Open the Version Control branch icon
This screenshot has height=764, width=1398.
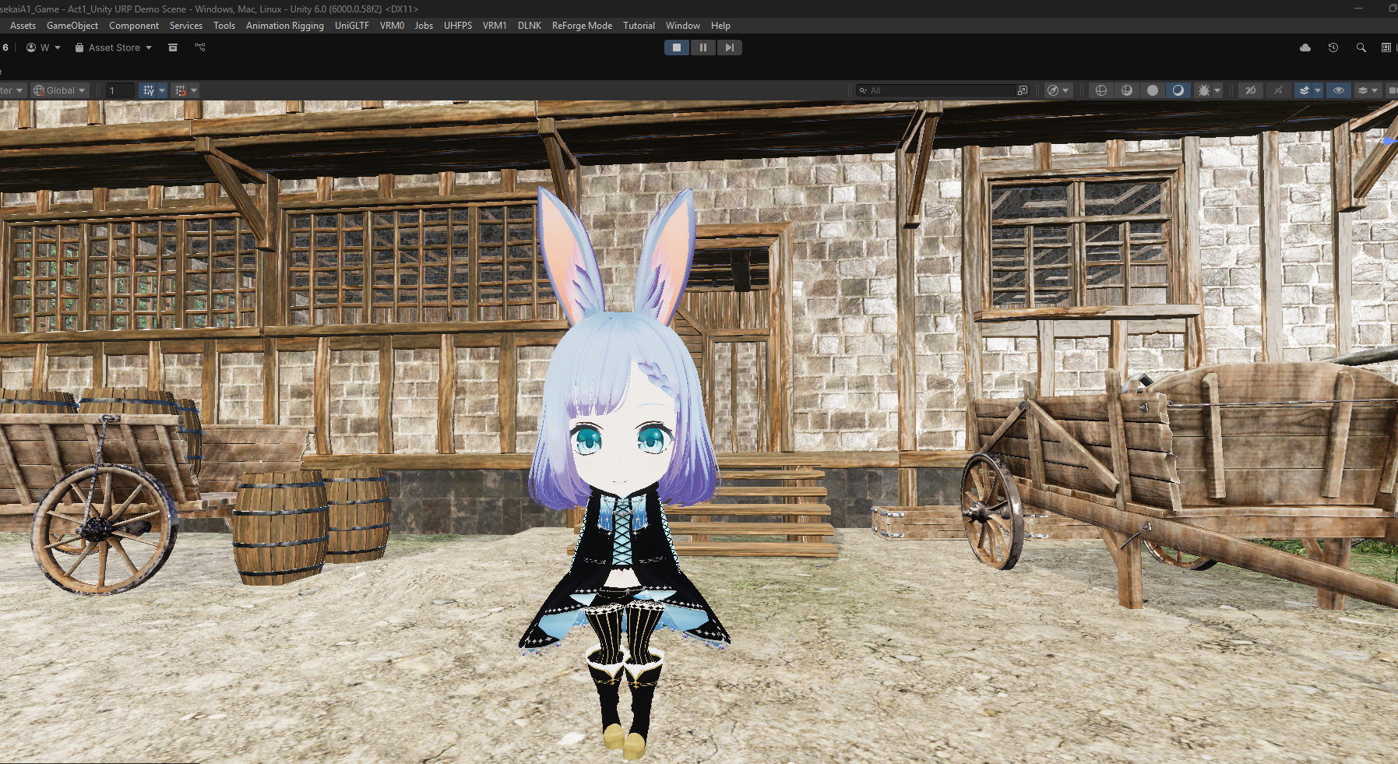pyautogui.click(x=200, y=48)
